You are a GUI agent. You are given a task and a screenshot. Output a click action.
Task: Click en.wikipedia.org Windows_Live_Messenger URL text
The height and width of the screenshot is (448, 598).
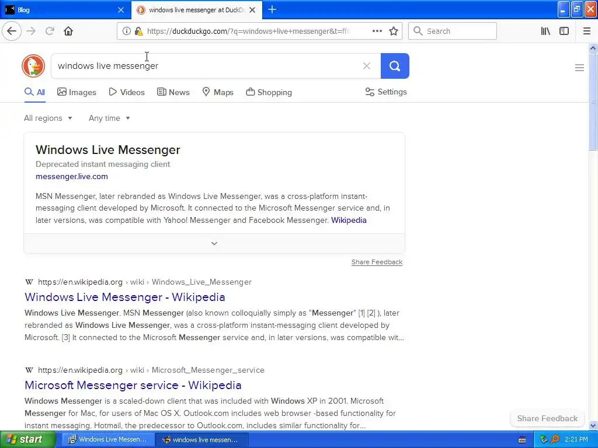pyautogui.click(x=145, y=282)
